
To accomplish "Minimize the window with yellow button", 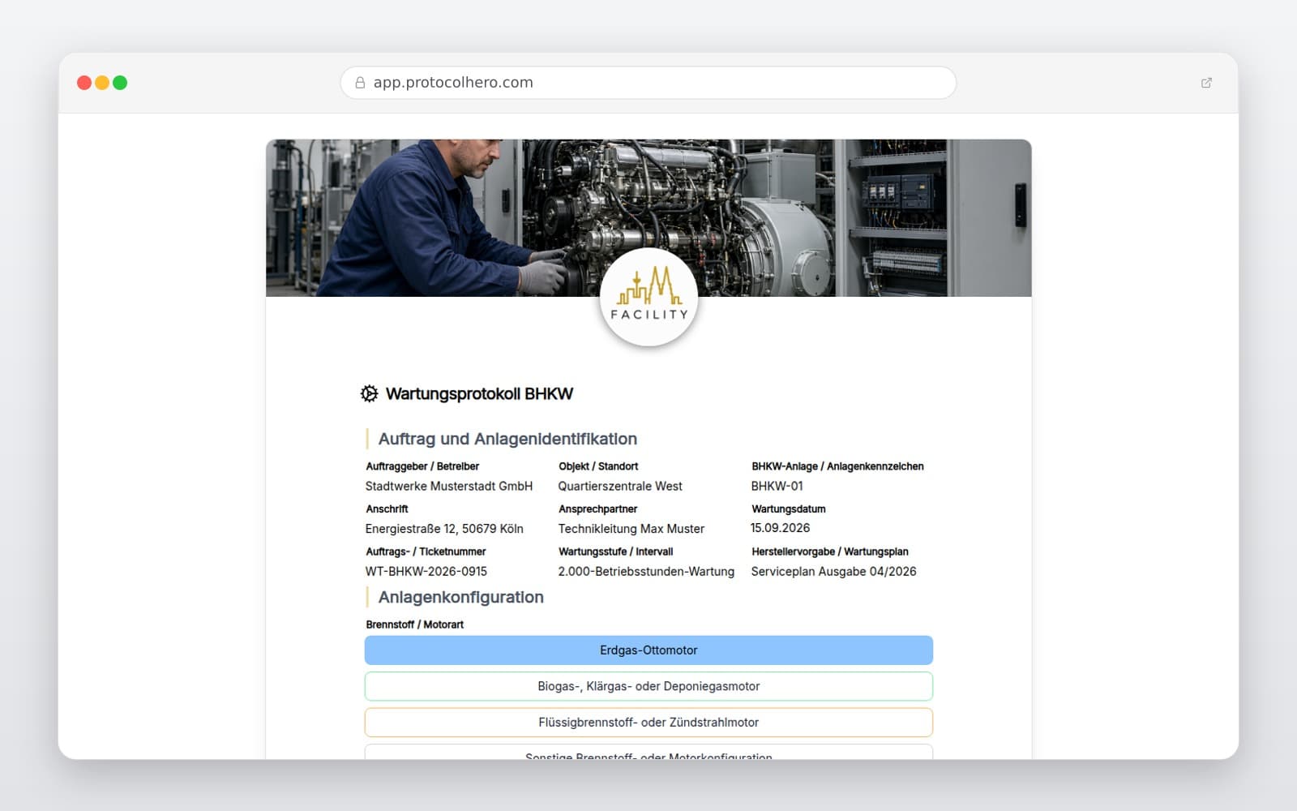I will tap(102, 83).
